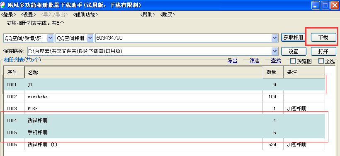This screenshot has width=340, height=156.
Task: Close the window with the red X
Action: [335, 5]
